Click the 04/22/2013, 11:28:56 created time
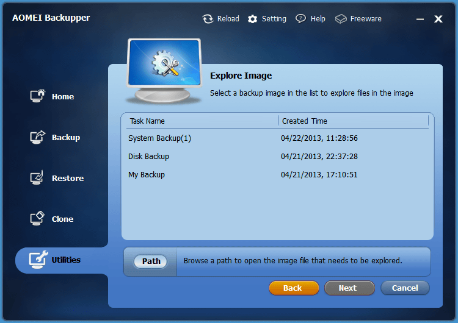The height and width of the screenshot is (323, 458). [x=319, y=138]
